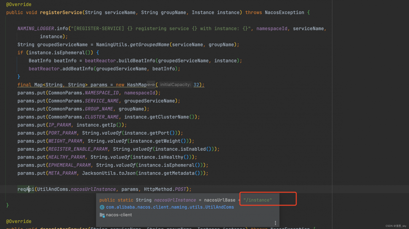Screen dimensions: 409x229
Task: Click META_PARAM constant
Action: [63, 173]
